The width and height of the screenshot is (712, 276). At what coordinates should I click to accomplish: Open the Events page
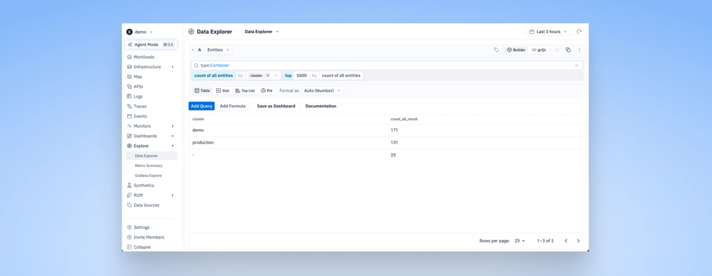click(140, 116)
